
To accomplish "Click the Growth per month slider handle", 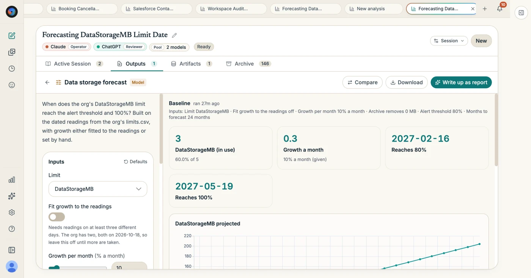I will click(x=57, y=268).
